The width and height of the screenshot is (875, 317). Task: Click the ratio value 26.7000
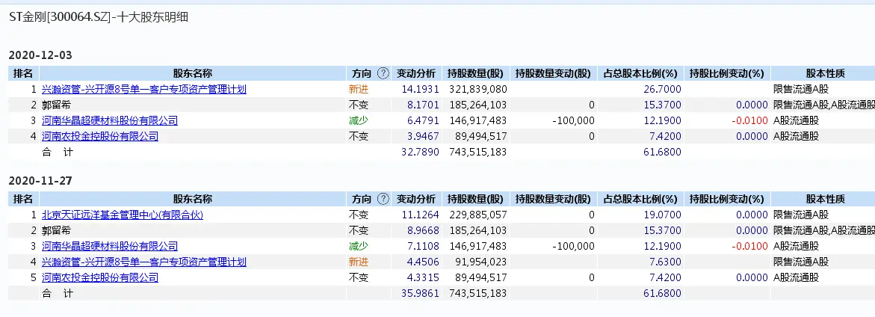pyautogui.click(x=662, y=89)
